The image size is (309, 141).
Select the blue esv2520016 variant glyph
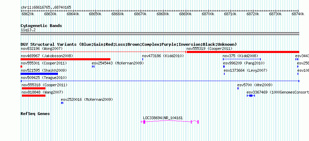62,103
